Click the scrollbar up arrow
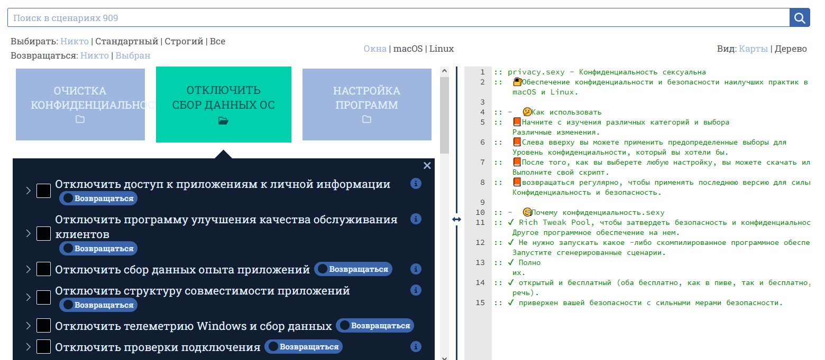 [x=444, y=71]
